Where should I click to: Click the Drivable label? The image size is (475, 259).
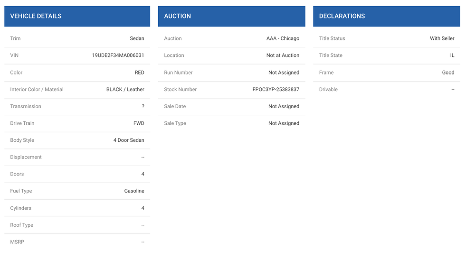pyautogui.click(x=328, y=90)
